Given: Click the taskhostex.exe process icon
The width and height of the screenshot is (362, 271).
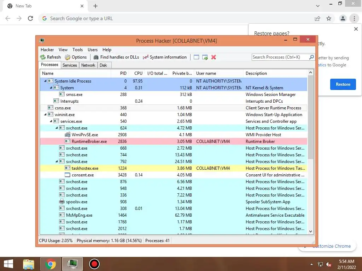Looking at the screenshot, I should tap(68, 168).
